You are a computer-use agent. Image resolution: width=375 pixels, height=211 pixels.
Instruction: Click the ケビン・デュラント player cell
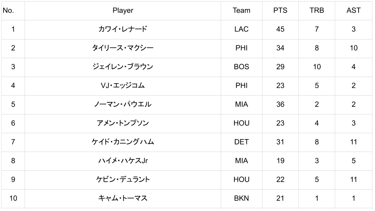123,179
